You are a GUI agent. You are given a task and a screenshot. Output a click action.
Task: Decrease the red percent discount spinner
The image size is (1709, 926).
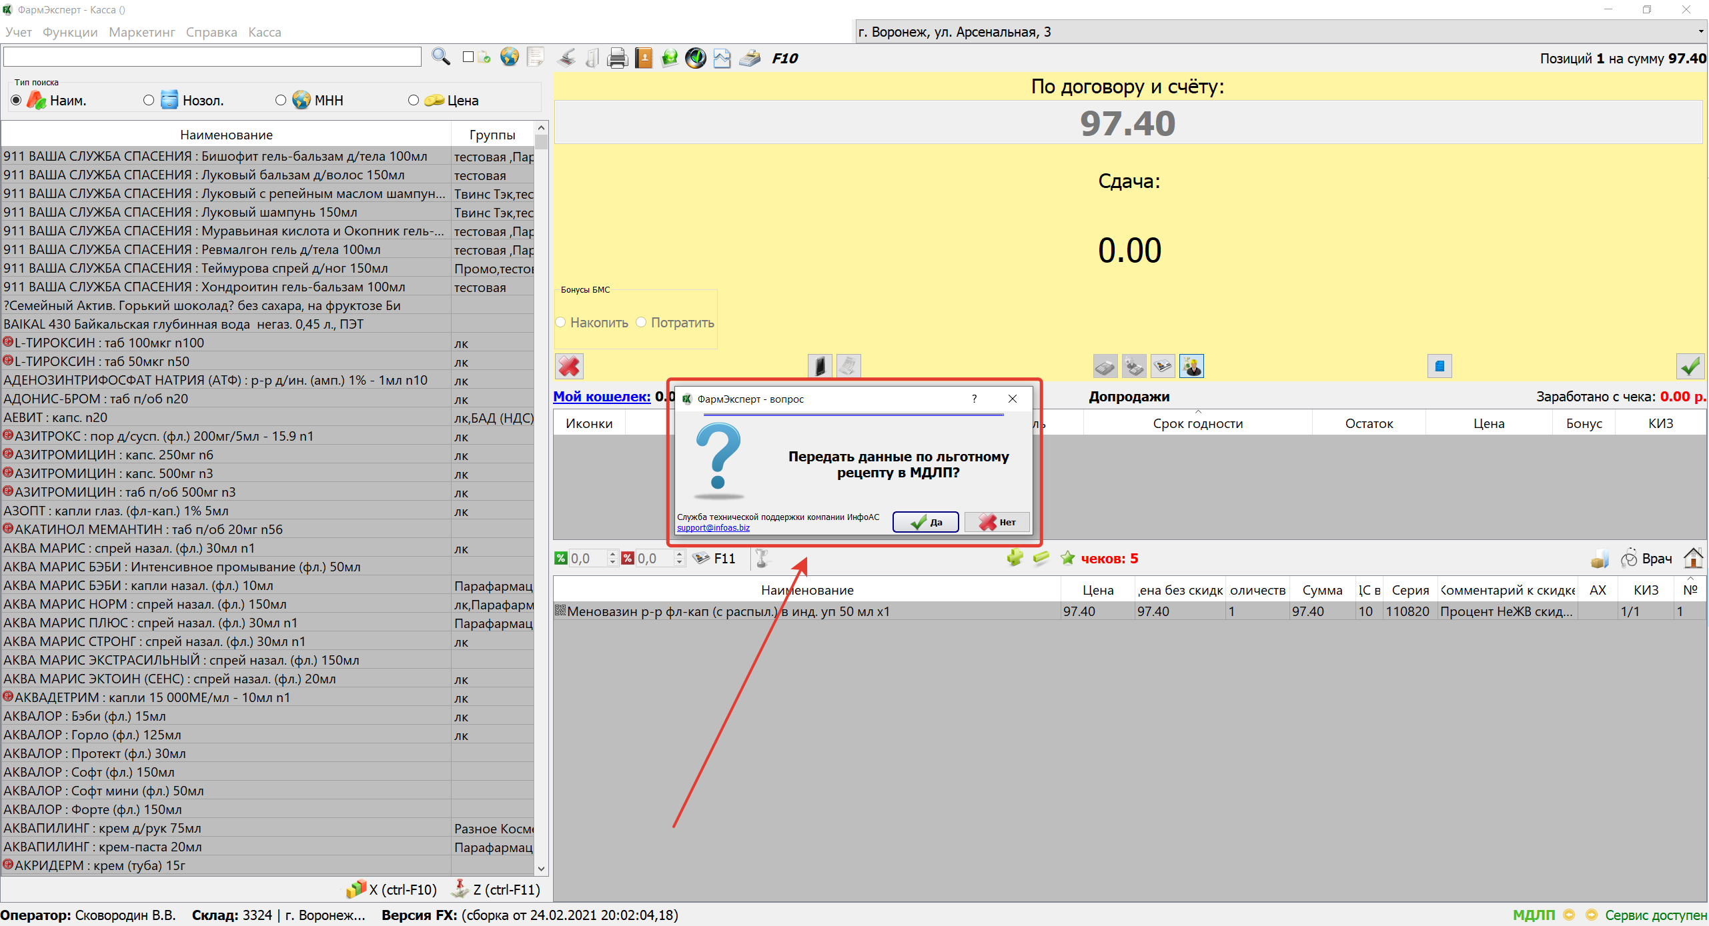pos(679,563)
